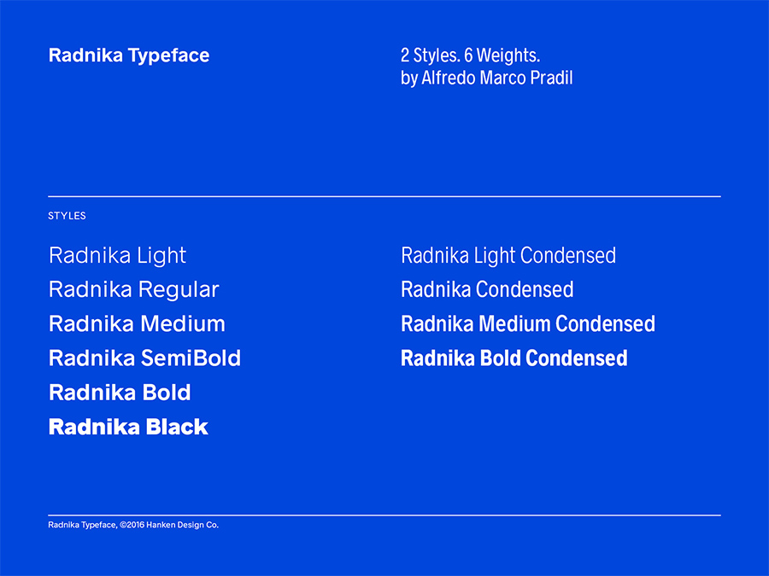The width and height of the screenshot is (769, 576).
Task: Click the word 'Condensed' in Bold Condensed
Action: pos(576,358)
